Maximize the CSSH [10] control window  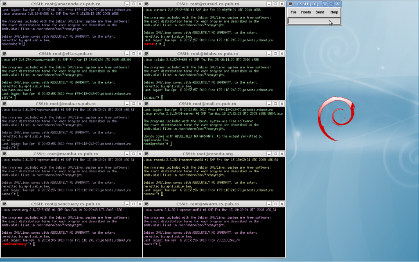331,4
